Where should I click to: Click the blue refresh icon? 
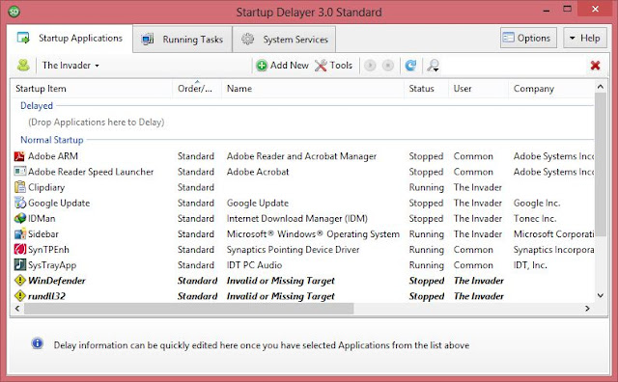tap(410, 66)
